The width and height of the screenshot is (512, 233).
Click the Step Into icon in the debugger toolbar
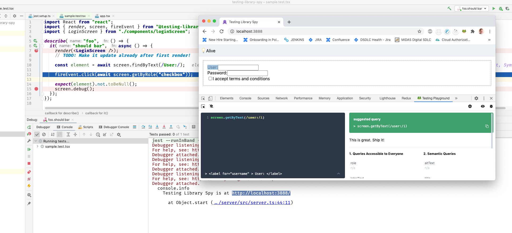pyautogui.click(x=150, y=127)
